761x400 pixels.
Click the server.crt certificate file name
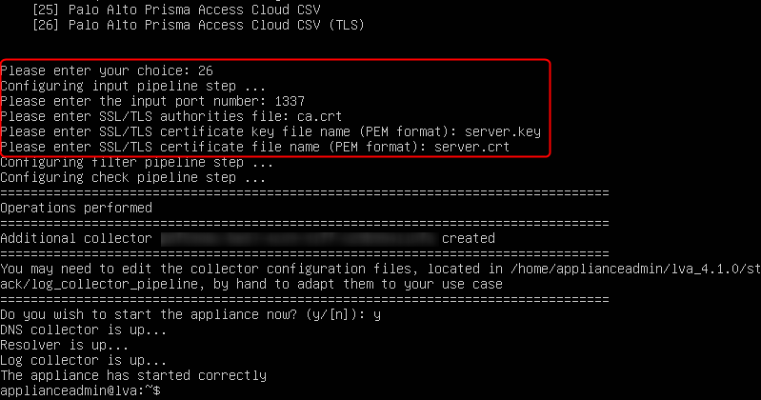click(471, 147)
